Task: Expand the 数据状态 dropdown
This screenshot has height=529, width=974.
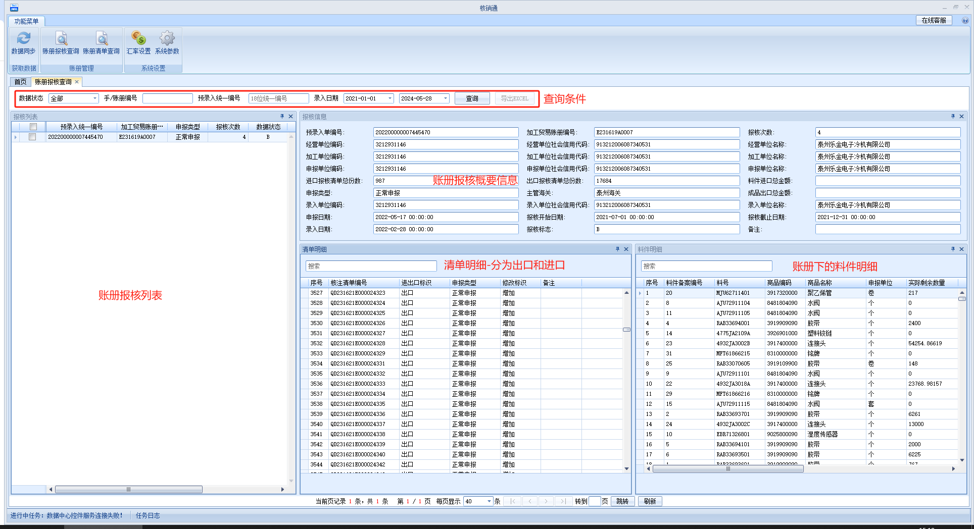Action: click(x=94, y=98)
